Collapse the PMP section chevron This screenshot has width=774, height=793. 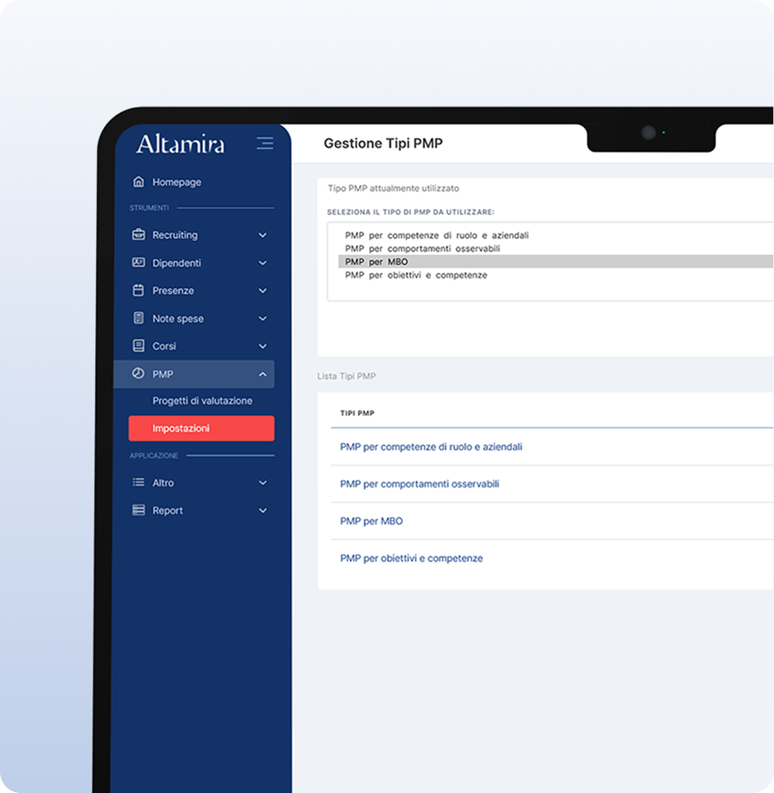(263, 374)
